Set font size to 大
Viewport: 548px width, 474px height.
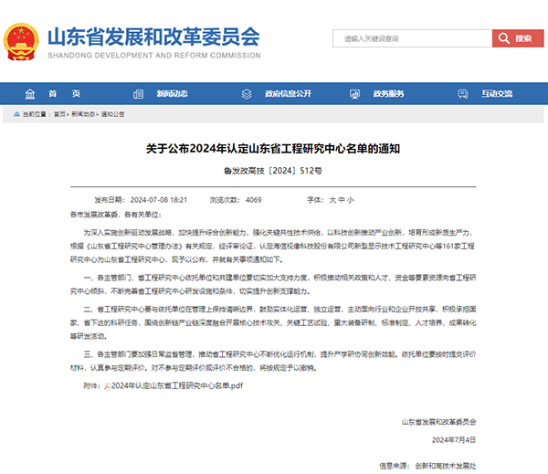click(x=334, y=199)
